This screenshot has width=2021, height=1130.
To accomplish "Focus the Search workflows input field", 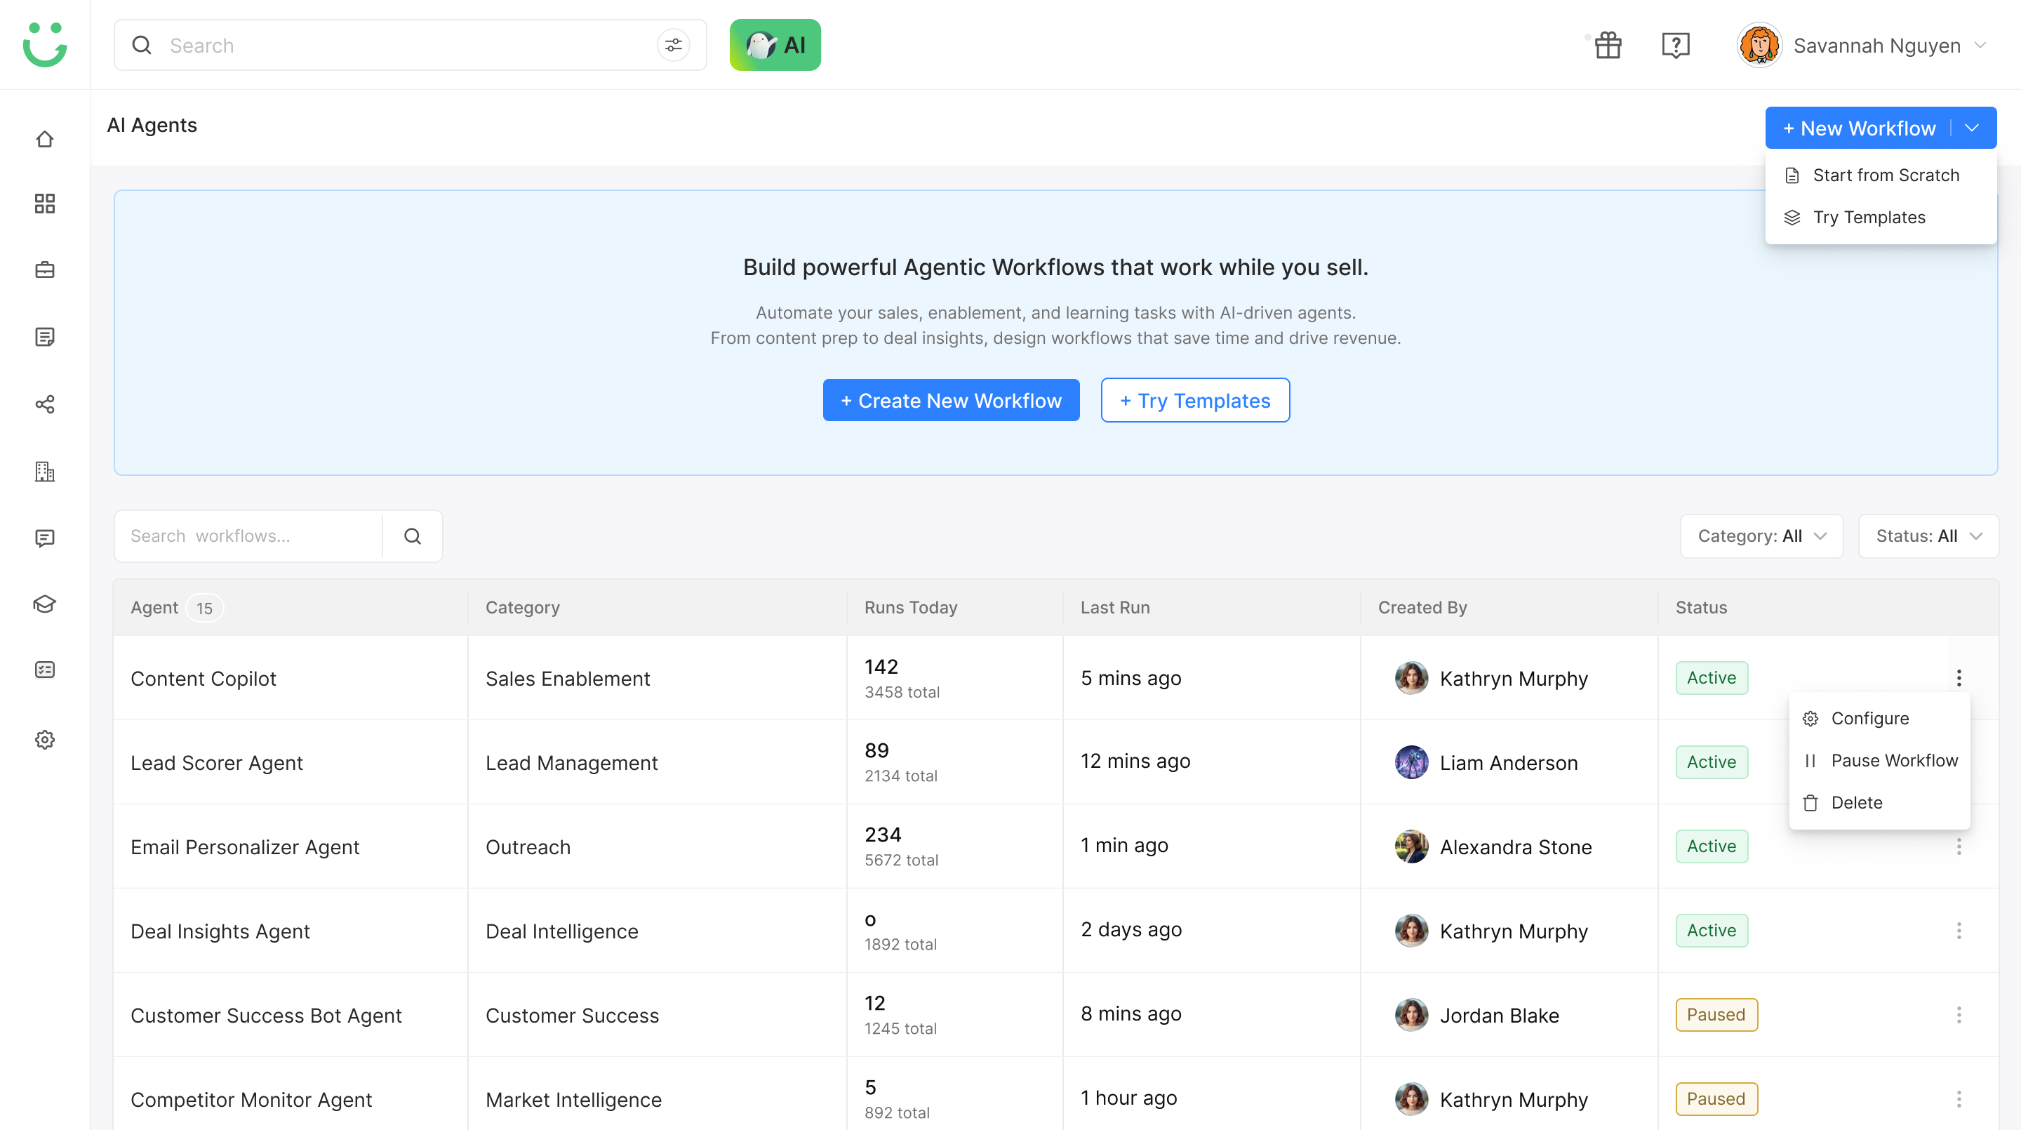I will (x=248, y=536).
